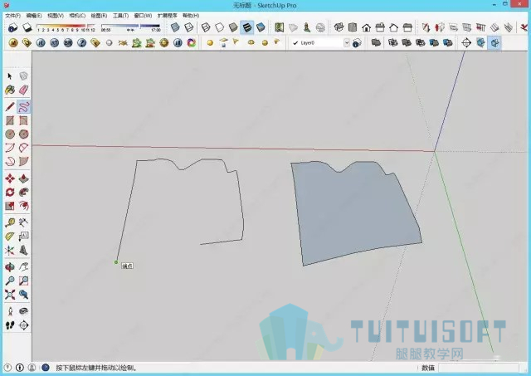Pick the 3-Point Arc tool

(x=10, y=161)
